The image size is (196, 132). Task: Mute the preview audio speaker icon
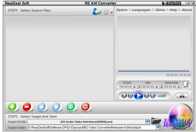(153, 96)
